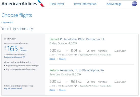Open the AAdvantage menu
The width and height of the screenshot is (140, 97).
pyautogui.click(x=114, y=4)
